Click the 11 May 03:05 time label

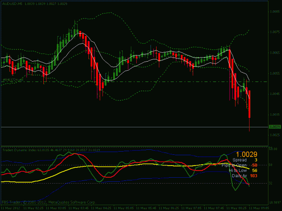[56, 208]
